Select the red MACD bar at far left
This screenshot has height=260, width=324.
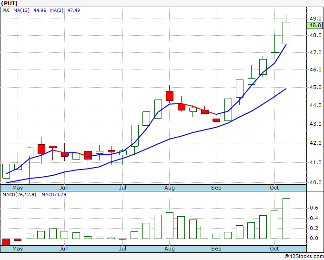click(x=6, y=241)
